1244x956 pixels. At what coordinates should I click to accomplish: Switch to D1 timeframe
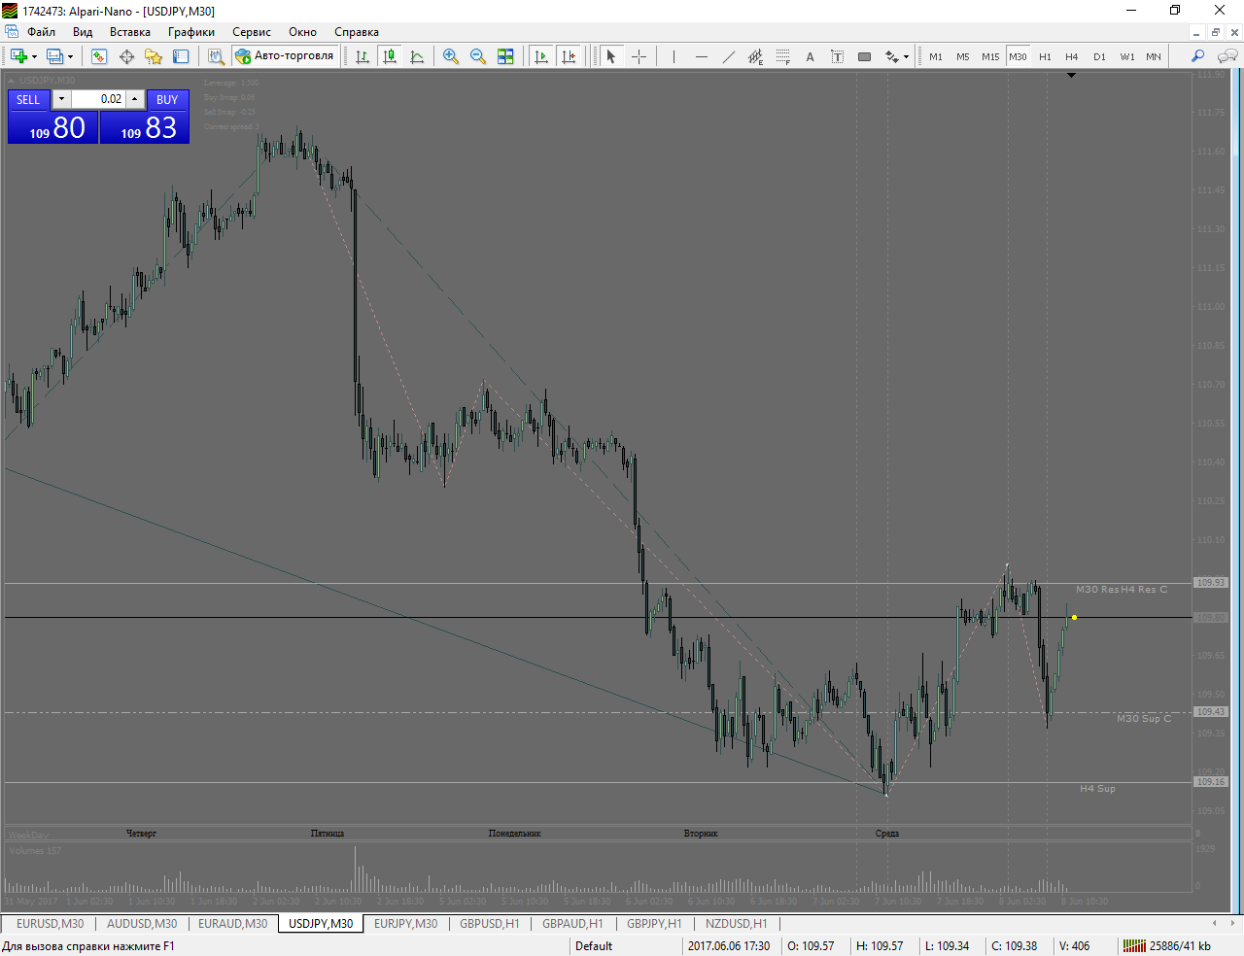pos(1099,56)
